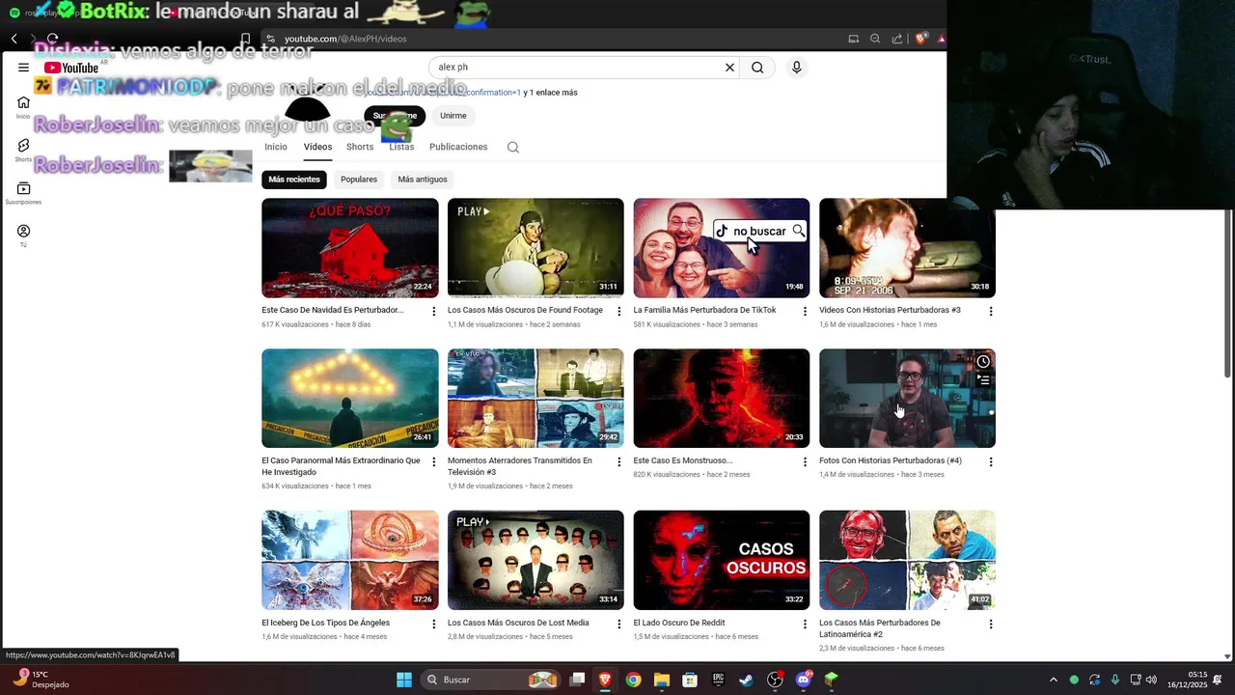Click the magnifier search button
1235x695 pixels.
(x=757, y=68)
